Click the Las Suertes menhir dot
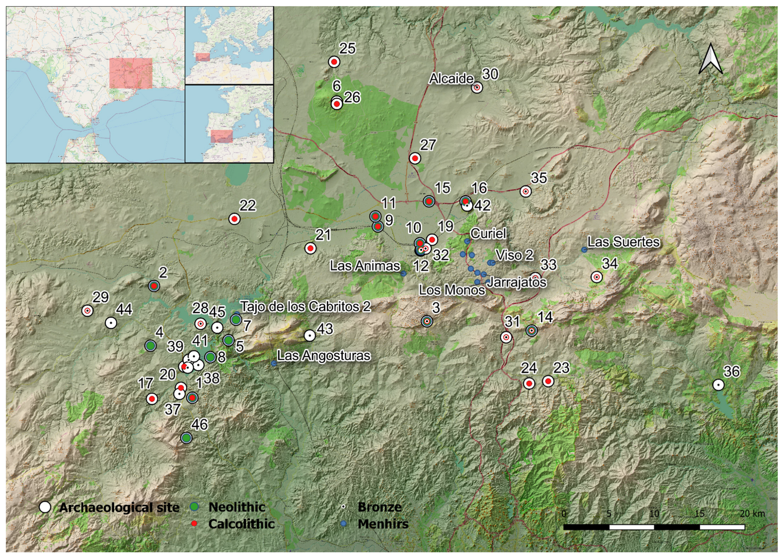This screenshot has width=783, height=559. pos(584,250)
